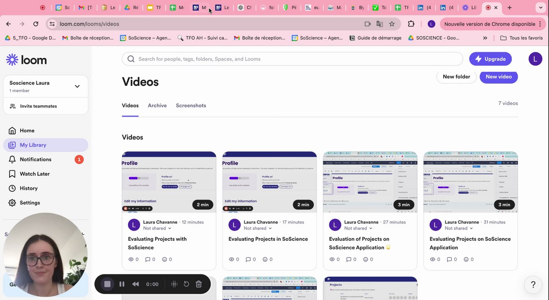Open the Loom account avatar menu

click(x=535, y=59)
